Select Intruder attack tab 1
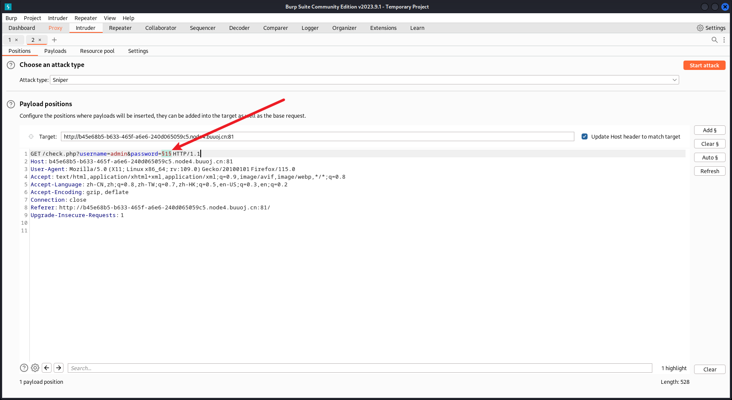The height and width of the screenshot is (400, 732). pyautogui.click(x=10, y=40)
